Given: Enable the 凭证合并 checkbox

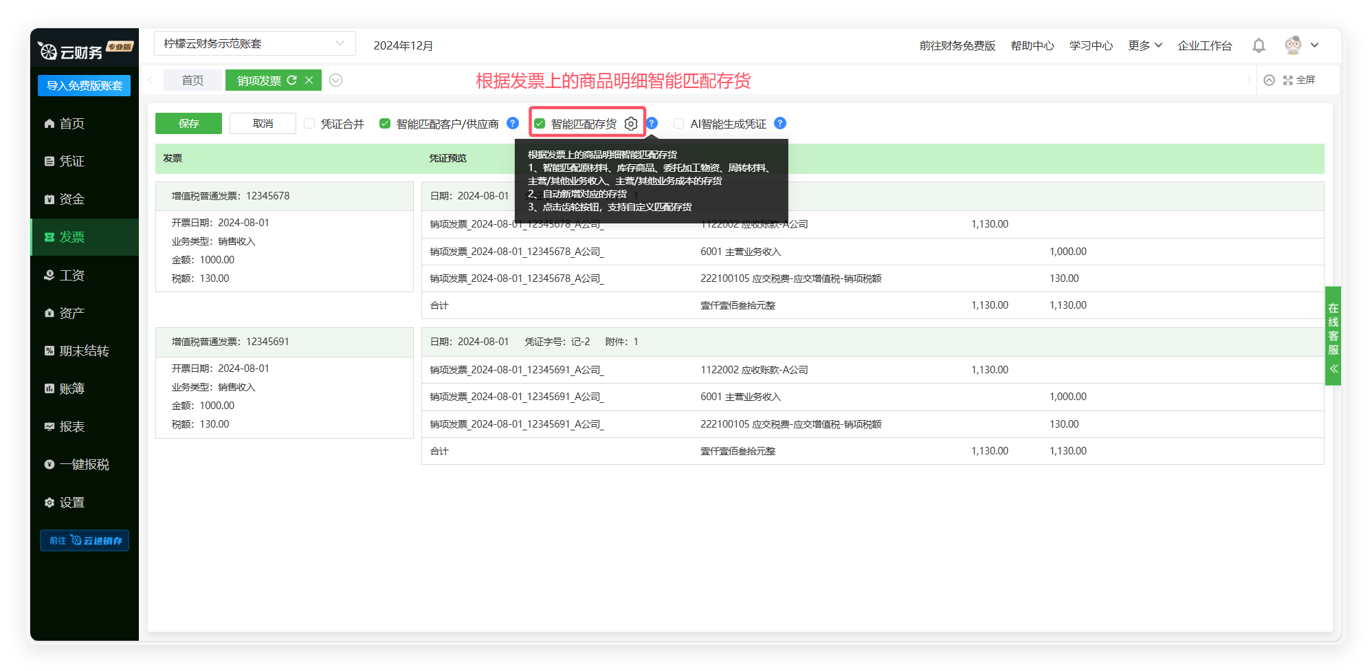Looking at the screenshot, I should click(310, 124).
